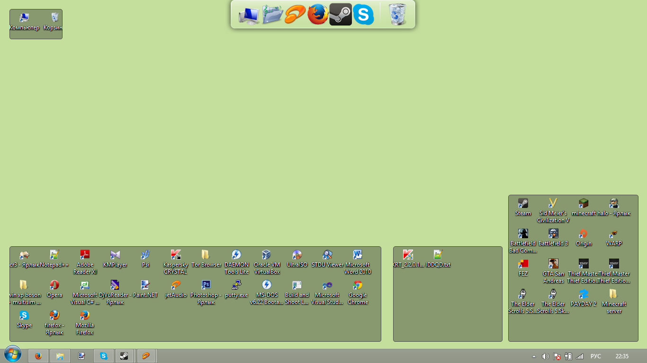Select the win xp boson multisim folder
Image resolution: width=647 pixels, height=363 pixels.
(24, 293)
